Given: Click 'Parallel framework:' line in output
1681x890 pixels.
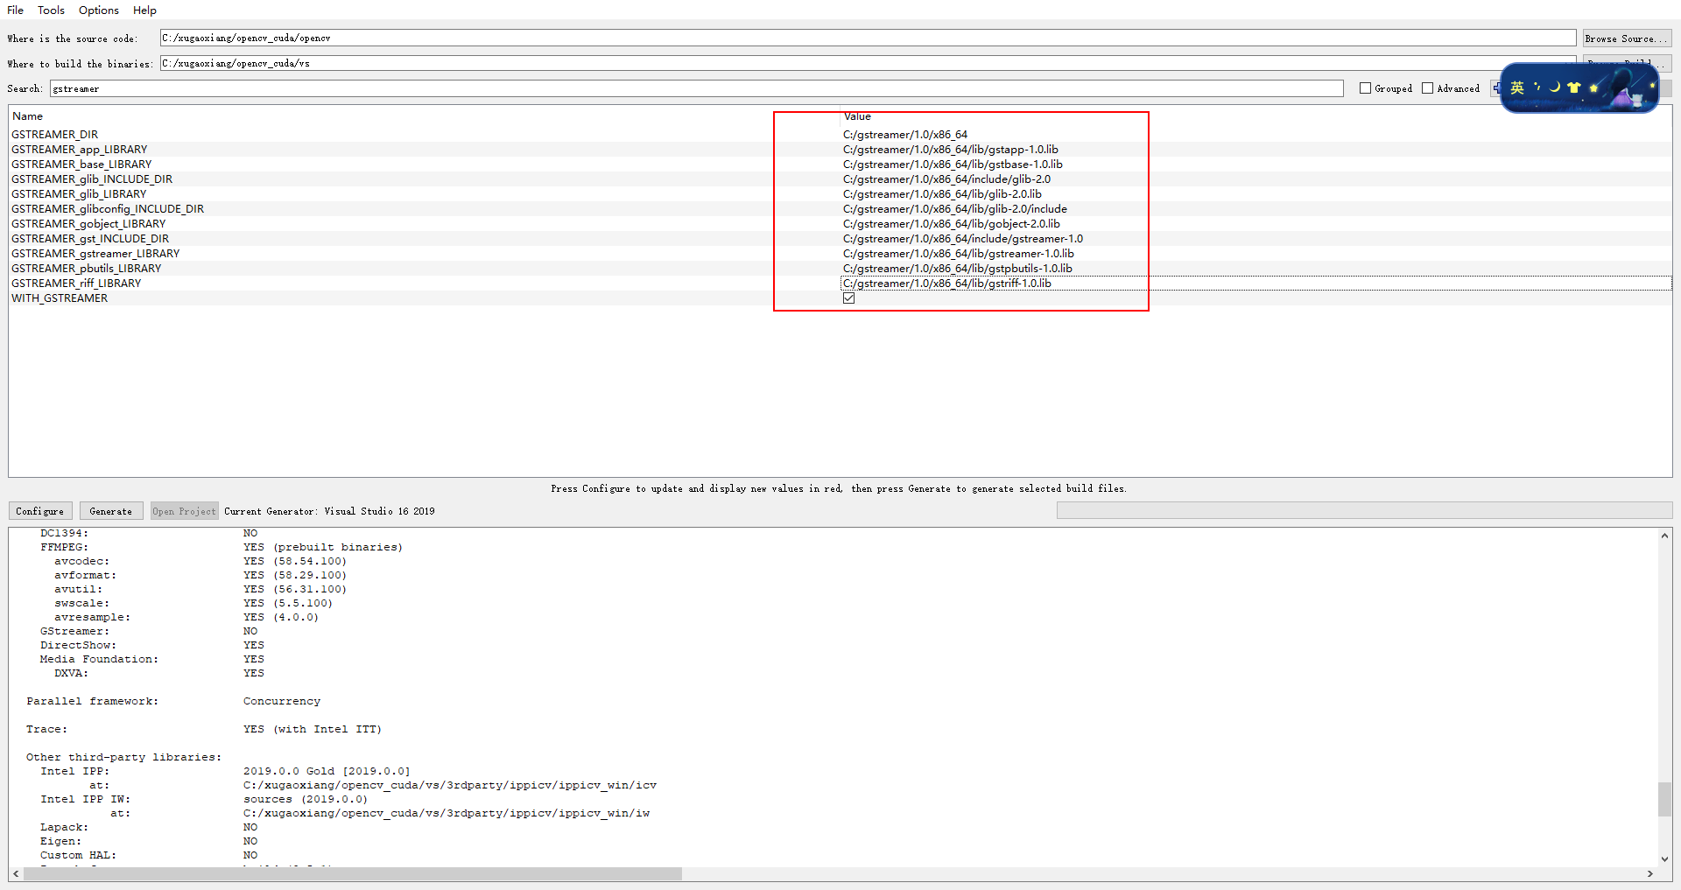Looking at the screenshot, I should 92,701.
